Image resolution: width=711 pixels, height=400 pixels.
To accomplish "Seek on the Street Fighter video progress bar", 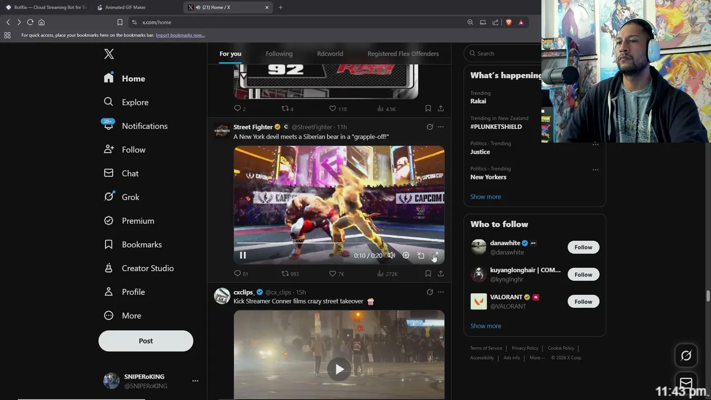I will (x=339, y=242).
